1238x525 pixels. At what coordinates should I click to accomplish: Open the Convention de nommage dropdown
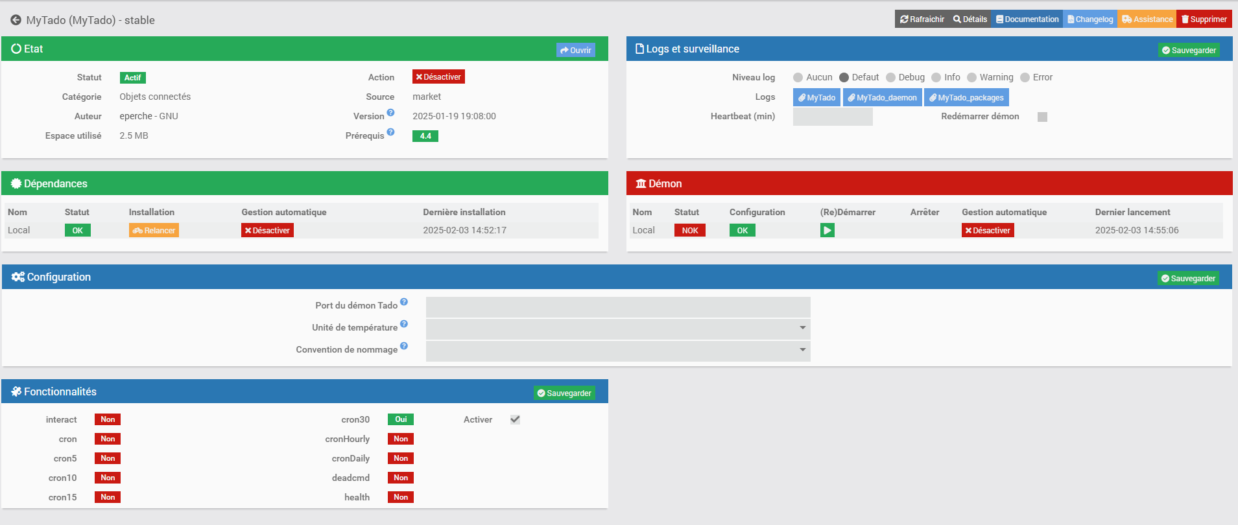point(618,351)
